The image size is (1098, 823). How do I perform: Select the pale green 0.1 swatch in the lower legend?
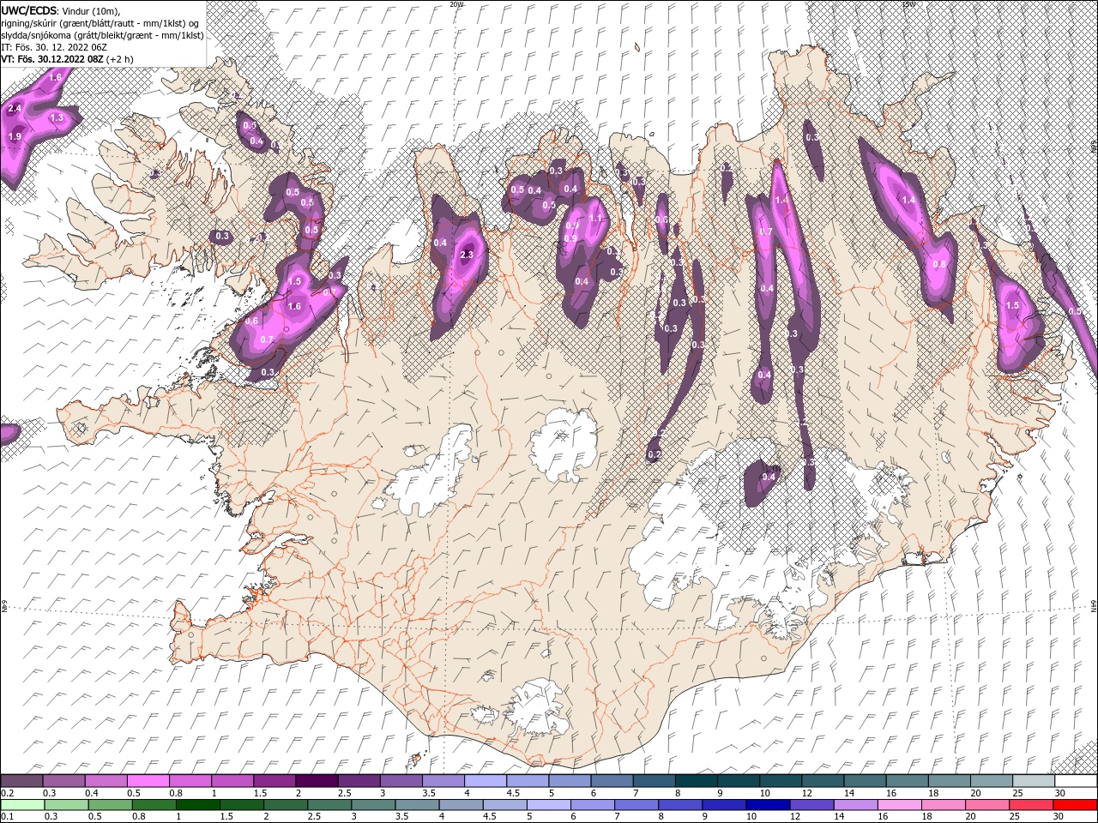pyautogui.click(x=22, y=806)
